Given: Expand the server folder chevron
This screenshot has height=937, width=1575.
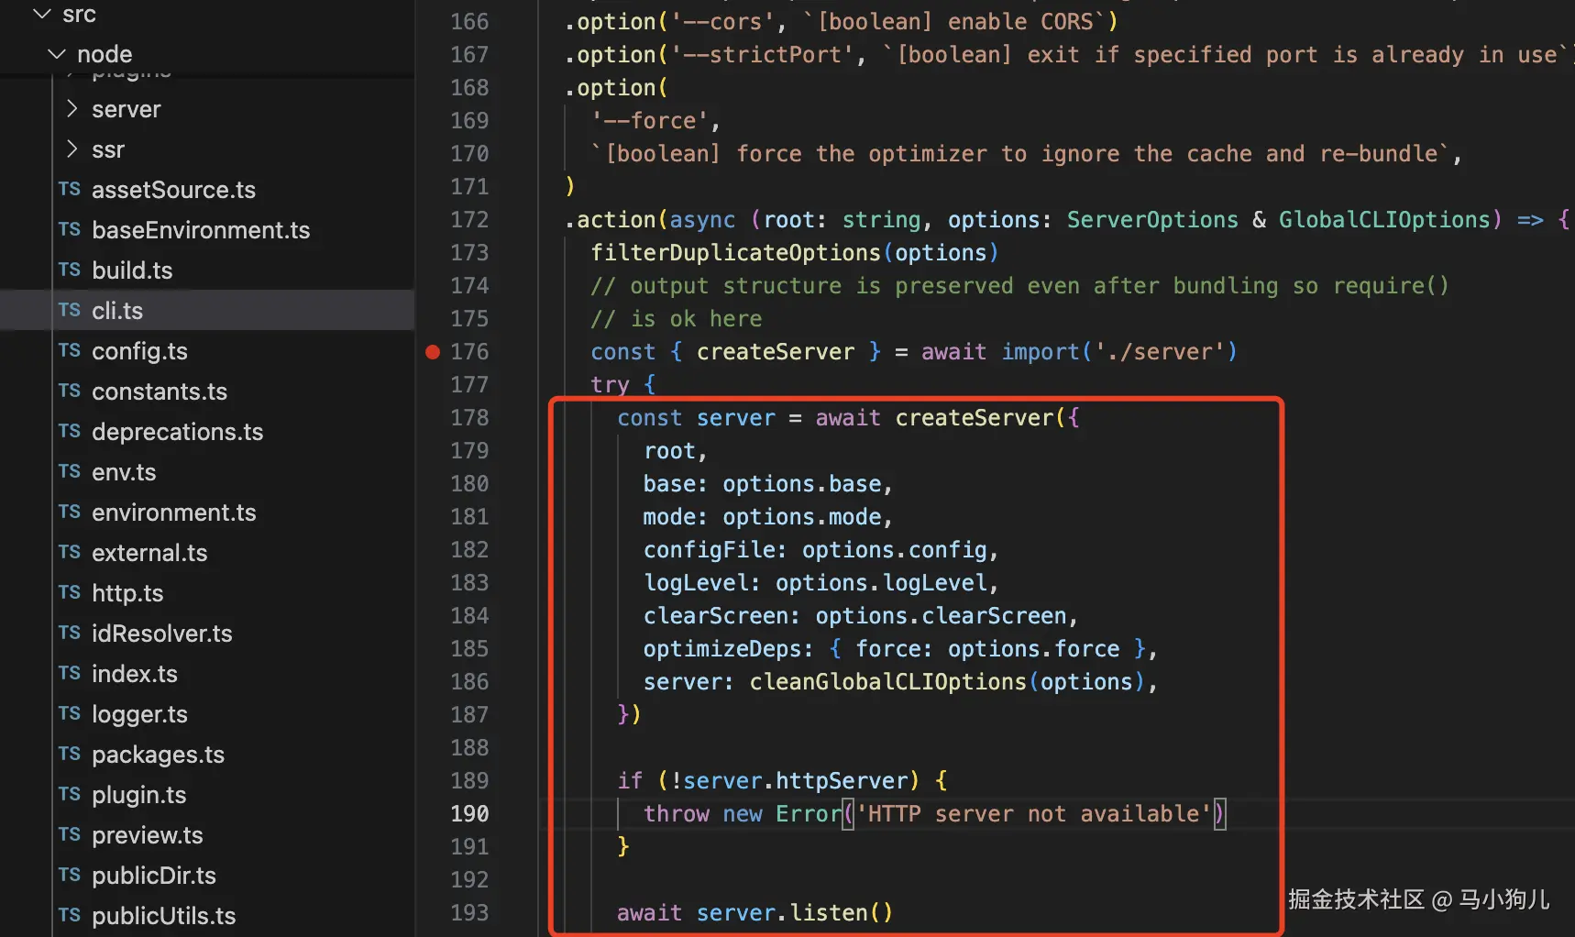Looking at the screenshot, I should (x=72, y=109).
